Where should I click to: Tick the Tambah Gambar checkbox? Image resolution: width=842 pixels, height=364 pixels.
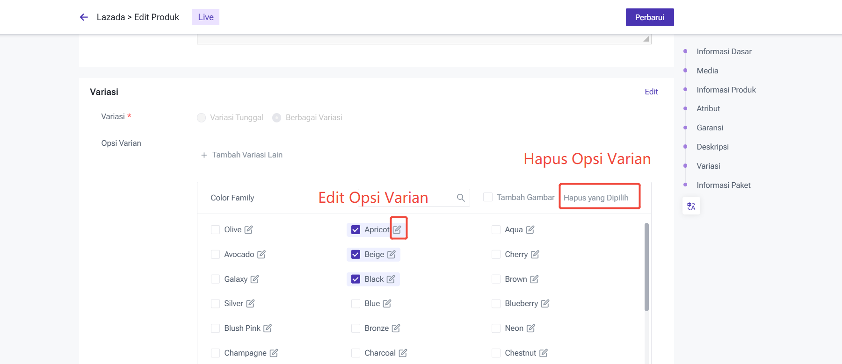488,197
